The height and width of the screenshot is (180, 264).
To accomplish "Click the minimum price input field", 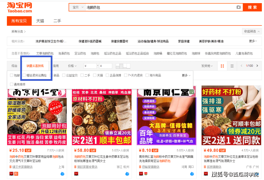I will [90, 66].
